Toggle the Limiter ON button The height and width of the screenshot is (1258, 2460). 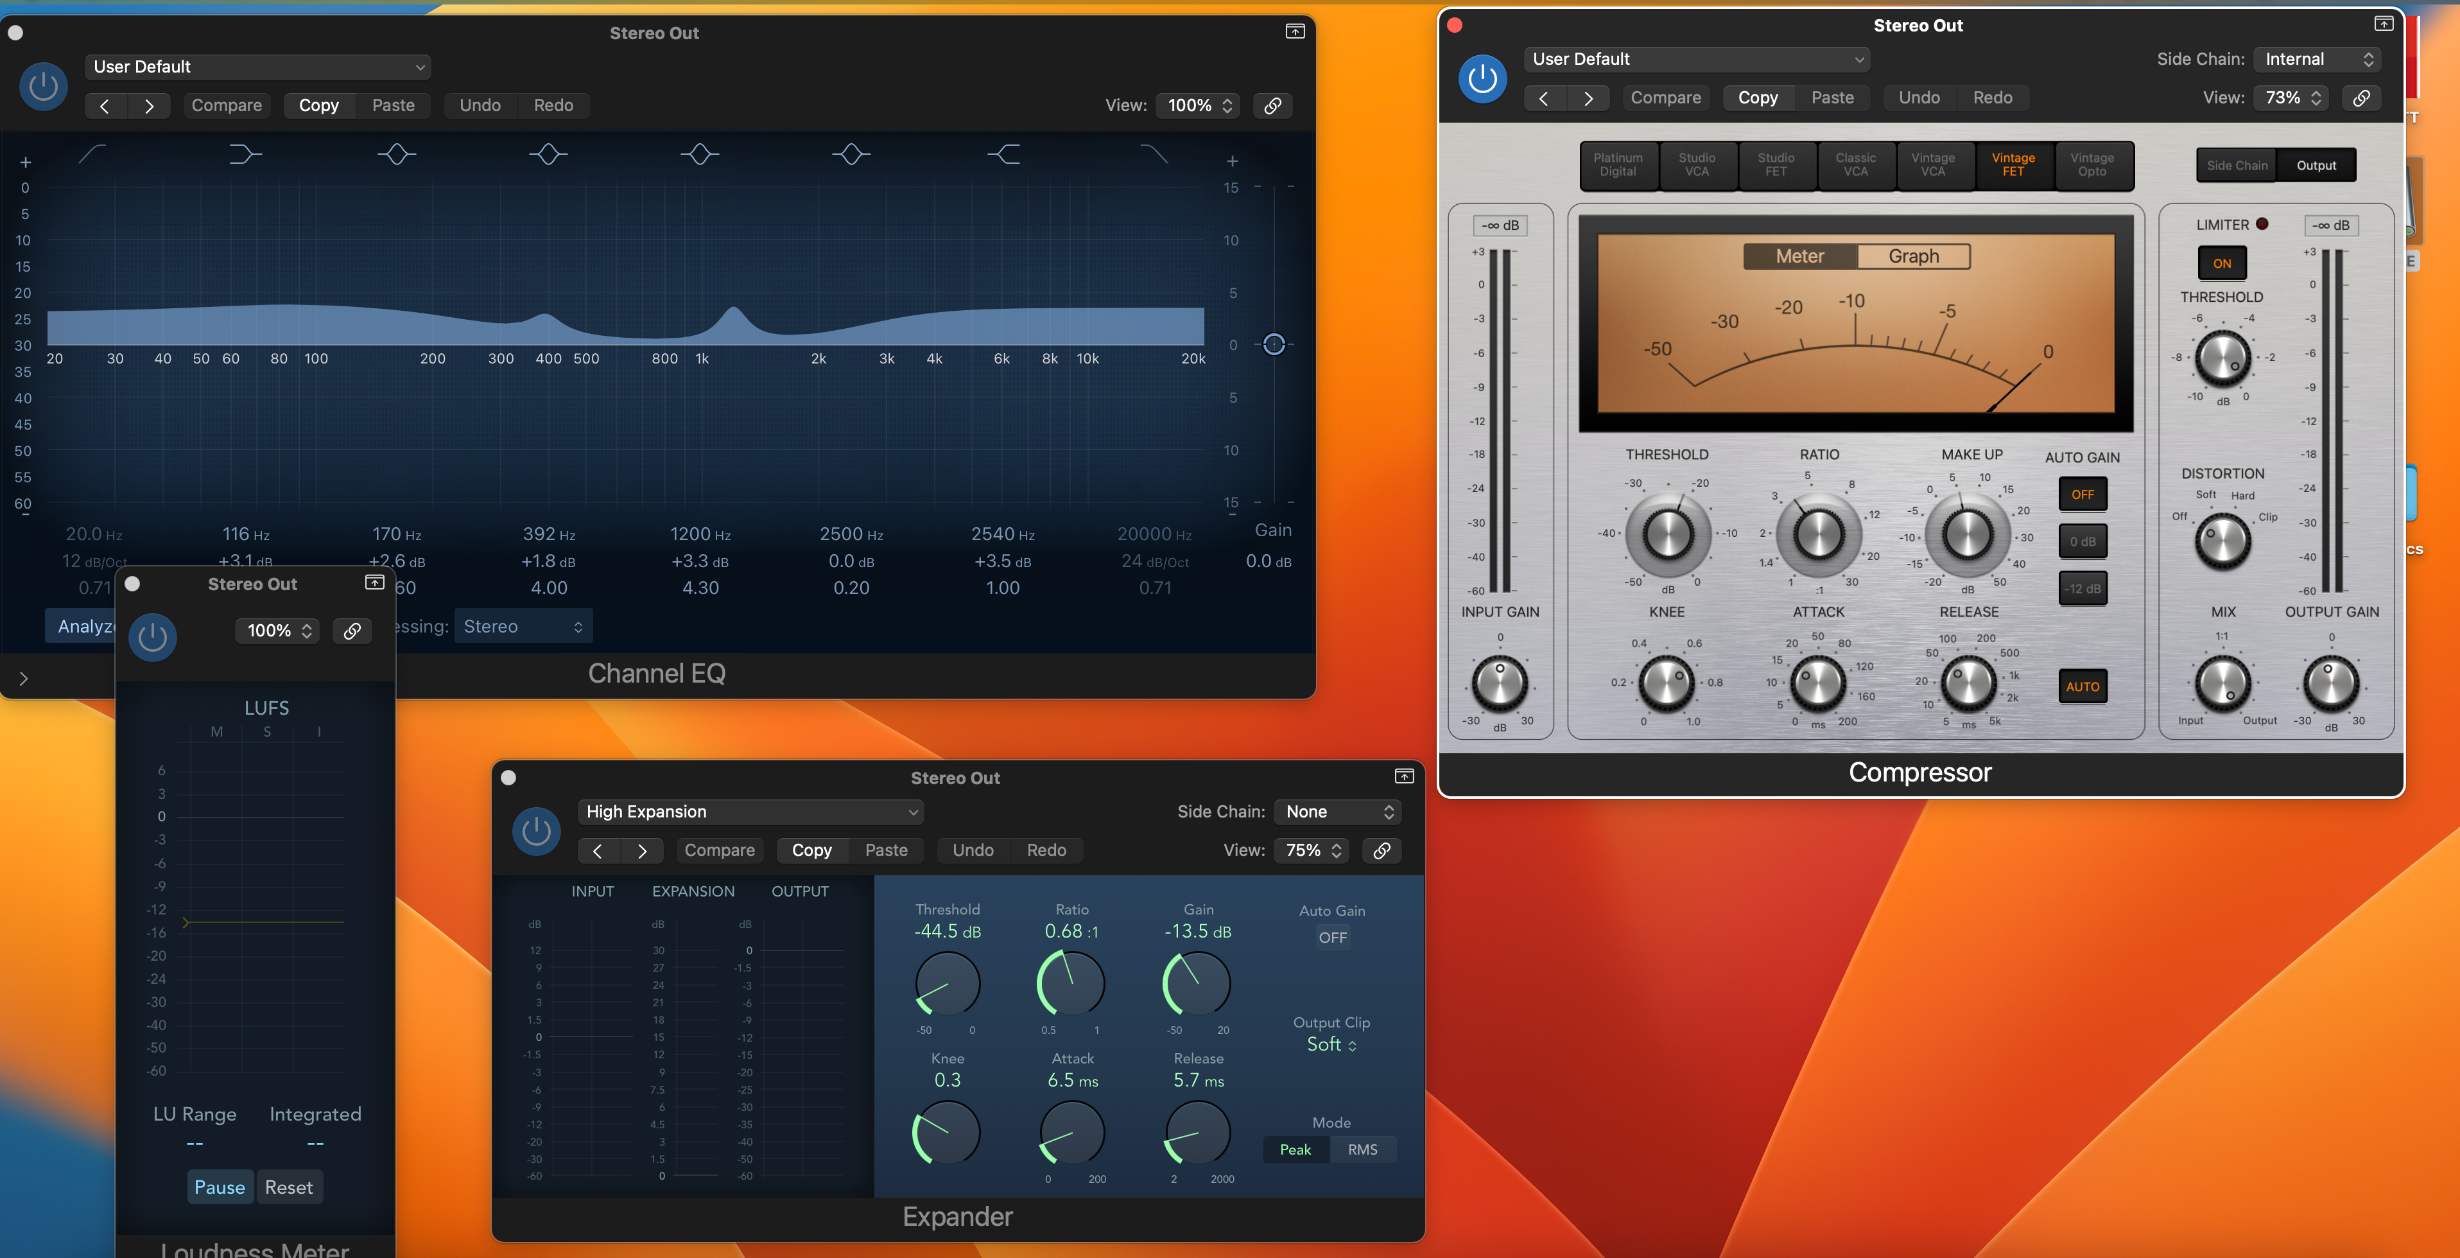[x=2221, y=264]
